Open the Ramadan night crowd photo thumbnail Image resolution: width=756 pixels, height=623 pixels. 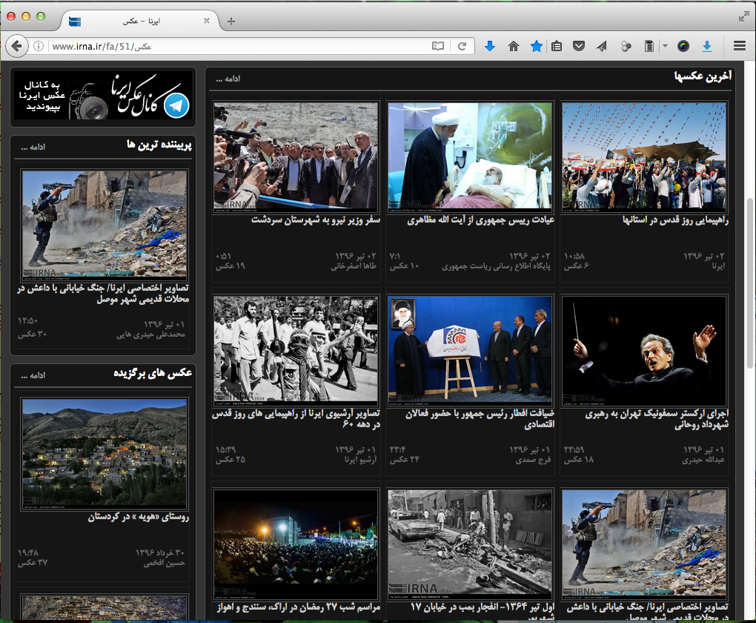click(296, 544)
